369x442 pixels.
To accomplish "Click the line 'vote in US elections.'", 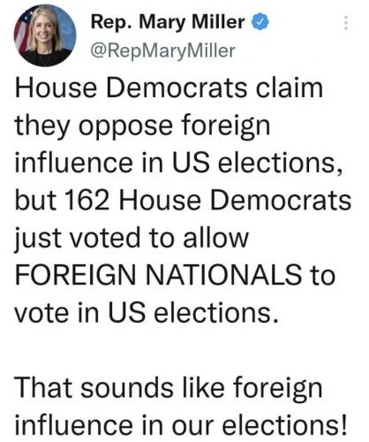I will [147, 312].
